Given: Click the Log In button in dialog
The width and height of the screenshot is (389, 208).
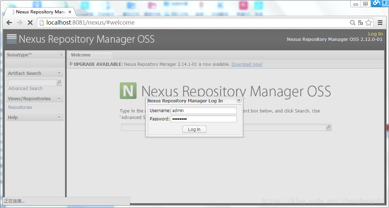Looking at the screenshot, I should [x=194, y=130].
